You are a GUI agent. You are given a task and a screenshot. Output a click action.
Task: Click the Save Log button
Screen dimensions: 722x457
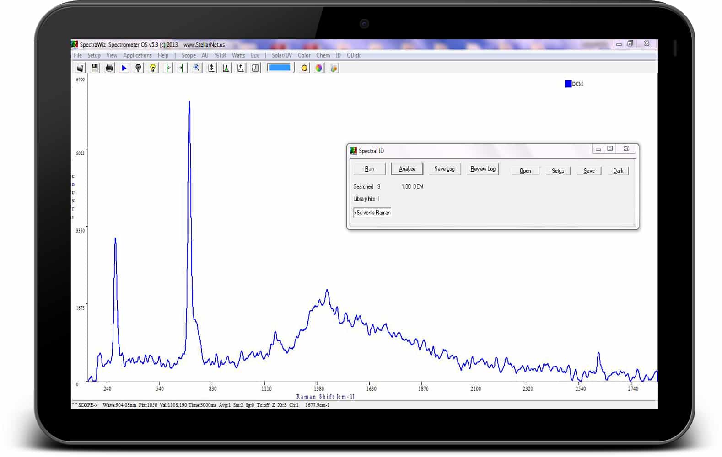click(x=444, y=169)
